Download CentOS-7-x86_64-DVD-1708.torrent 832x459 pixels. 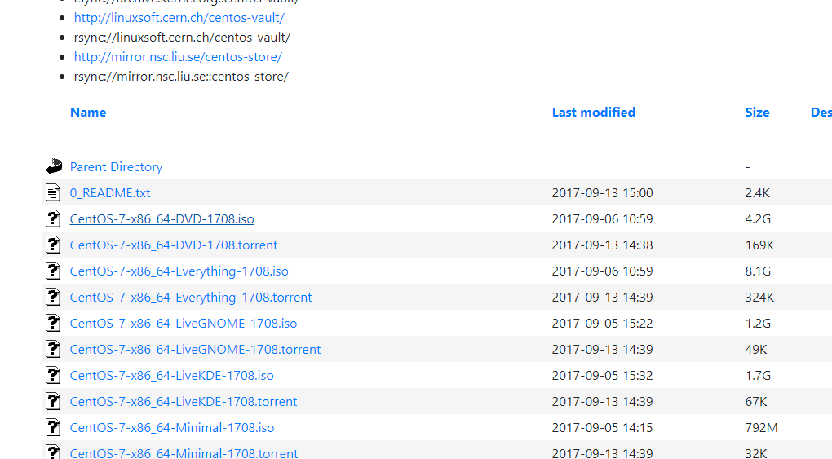pyautogui.click(x=174, y=245)
